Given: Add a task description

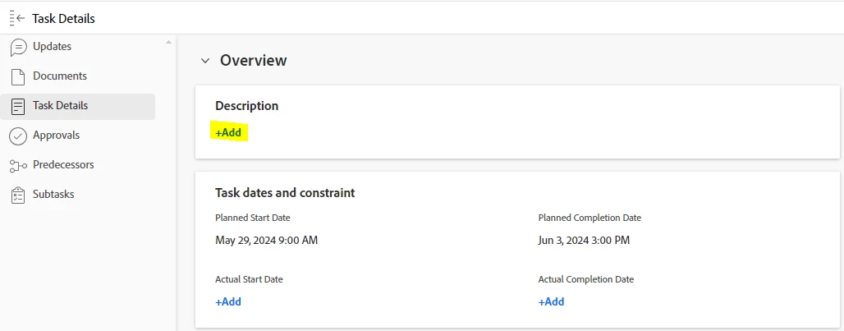Looking at the screenshot, I should click(228, 132).
